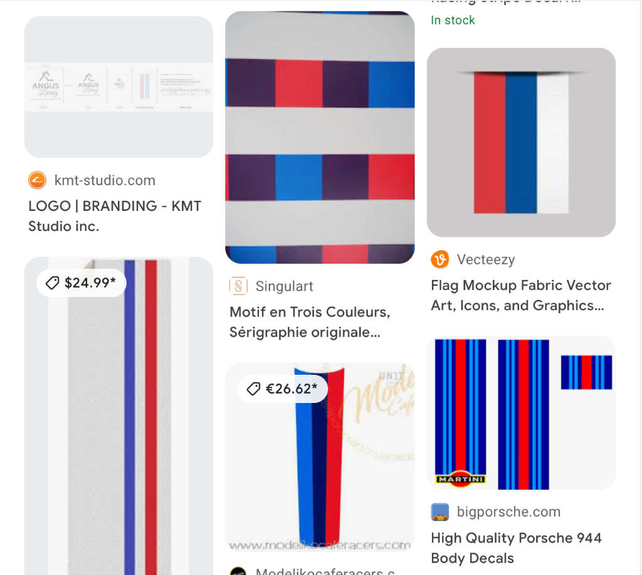The width and height of the screenshot is (642, 575).
Task: Open High Quality Porsche 944 Body Decals link
Action: click(516, 548)
